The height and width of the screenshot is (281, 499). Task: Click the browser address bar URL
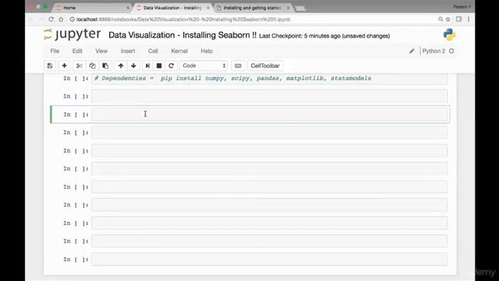tap(183, 20)
